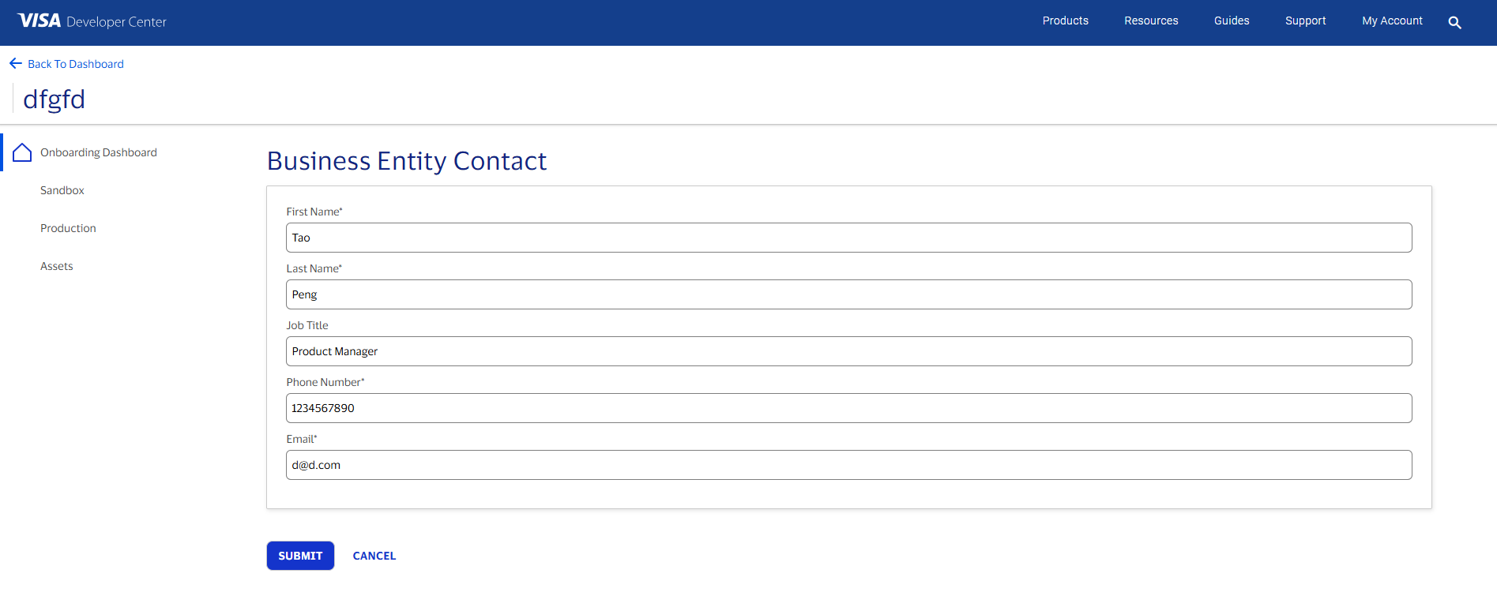Focus the Last Name field
The height and width of the screenshot is (607, 1497).
pos(848,294)
